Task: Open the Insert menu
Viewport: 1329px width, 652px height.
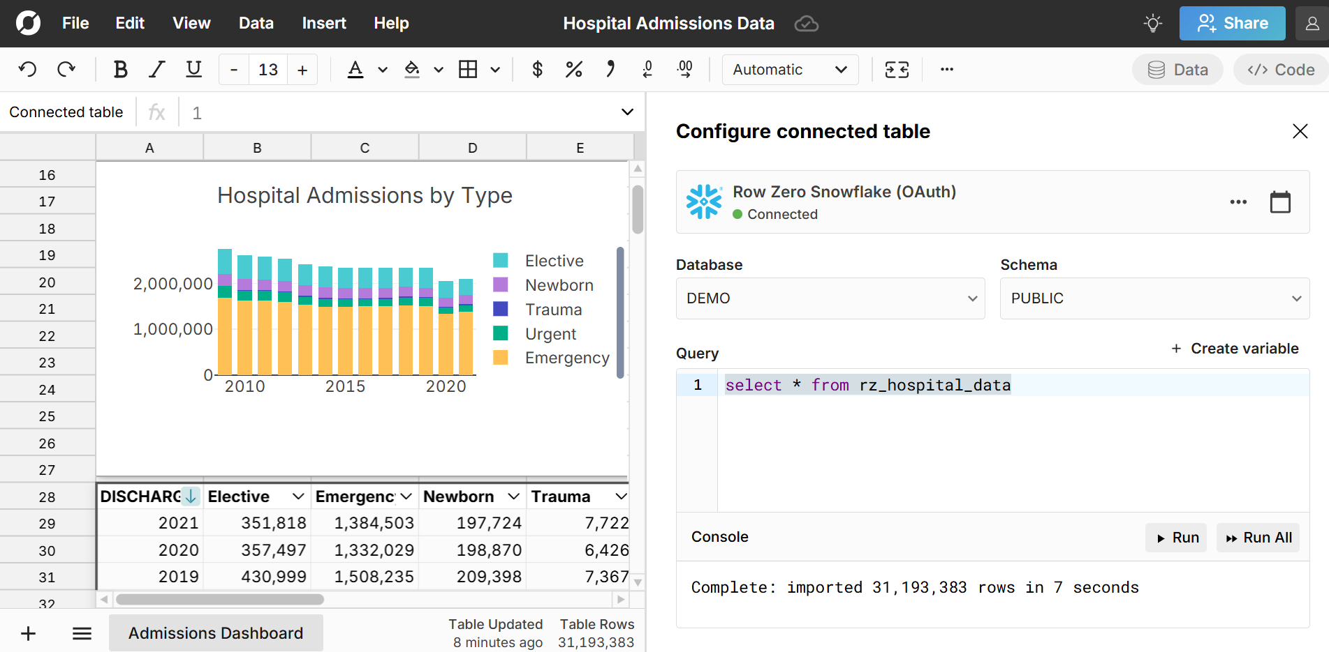Action: (323, 23)
